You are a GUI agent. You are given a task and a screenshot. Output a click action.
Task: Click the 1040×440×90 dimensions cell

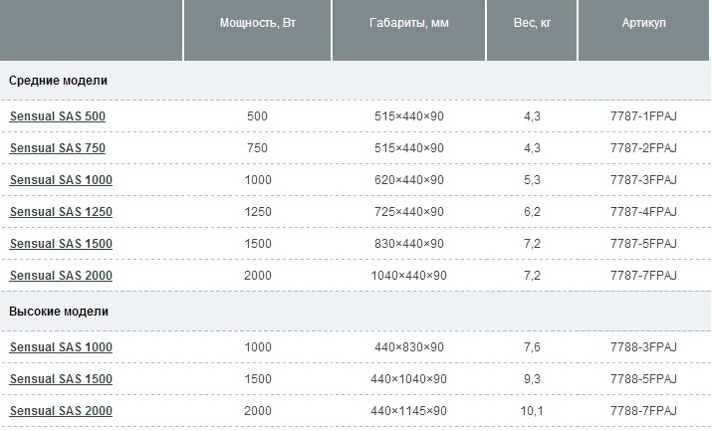pos(409,276)
